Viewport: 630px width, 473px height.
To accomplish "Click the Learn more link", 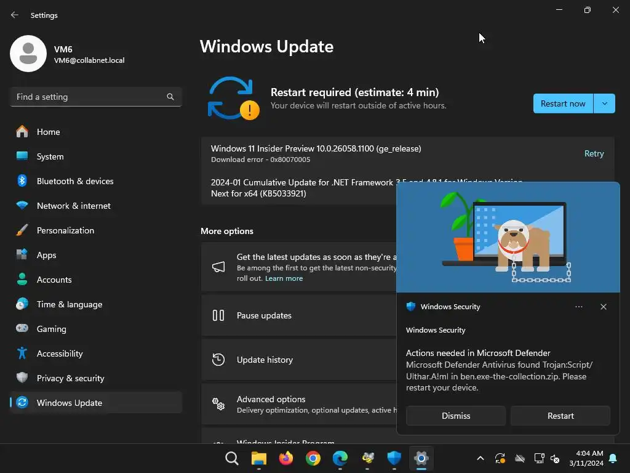I will (284, 278).
